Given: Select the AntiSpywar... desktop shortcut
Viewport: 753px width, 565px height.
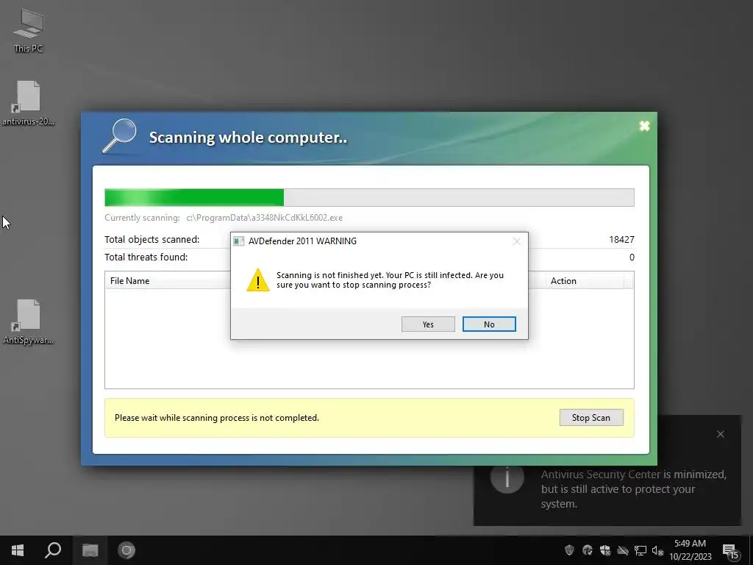Looking at the screenshot, I should click(29, 322).
